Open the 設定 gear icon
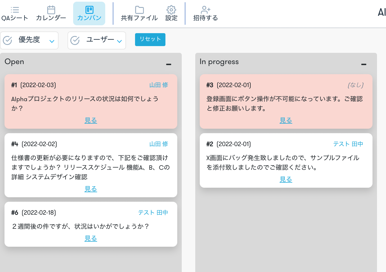 [x=171, y=10]
